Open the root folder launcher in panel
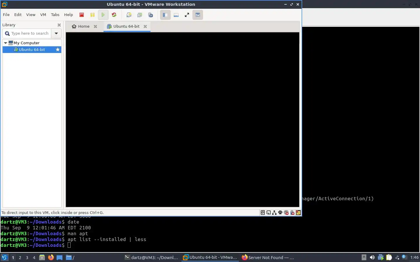The height and width of the screenshot is (262, 420). click(70, 257)
